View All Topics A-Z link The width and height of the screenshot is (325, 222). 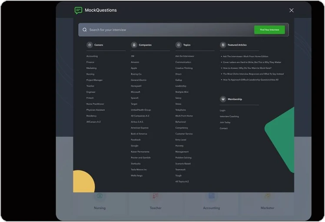point(182,182)
